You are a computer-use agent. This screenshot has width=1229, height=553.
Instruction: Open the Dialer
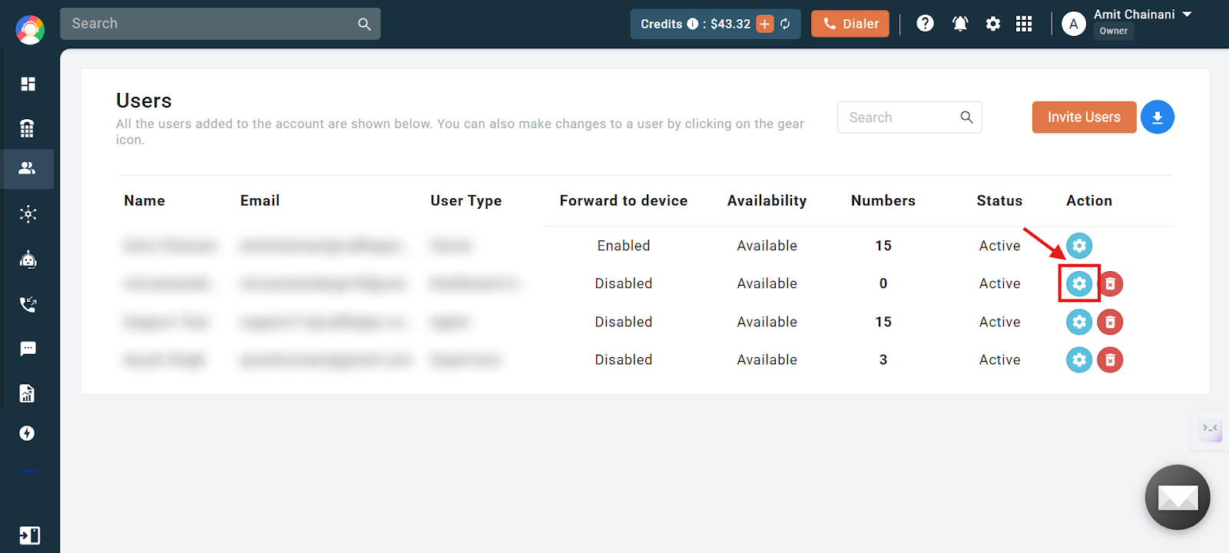click(x=850, y=24)
